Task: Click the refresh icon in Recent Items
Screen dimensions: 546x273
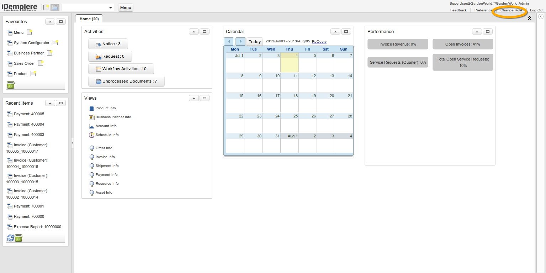Action: (x=11, y=238)
